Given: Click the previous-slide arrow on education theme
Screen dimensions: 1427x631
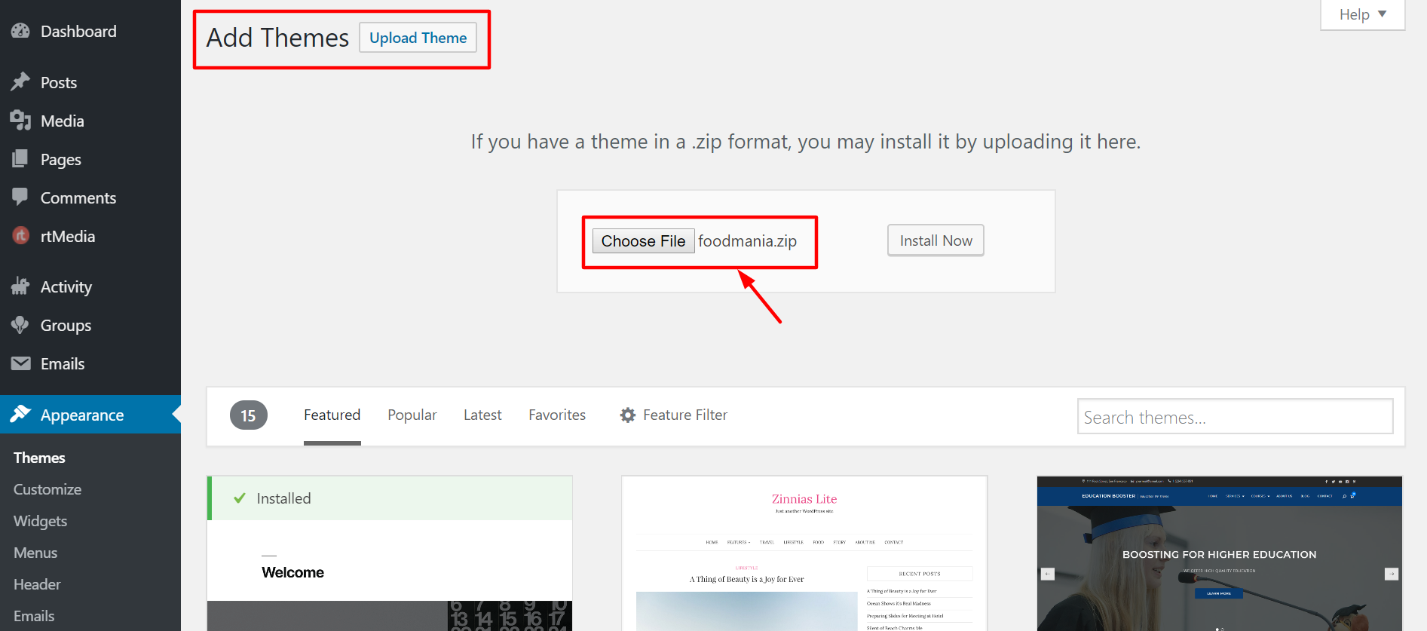Looking at the screenshot, I should pos(1047,574).
